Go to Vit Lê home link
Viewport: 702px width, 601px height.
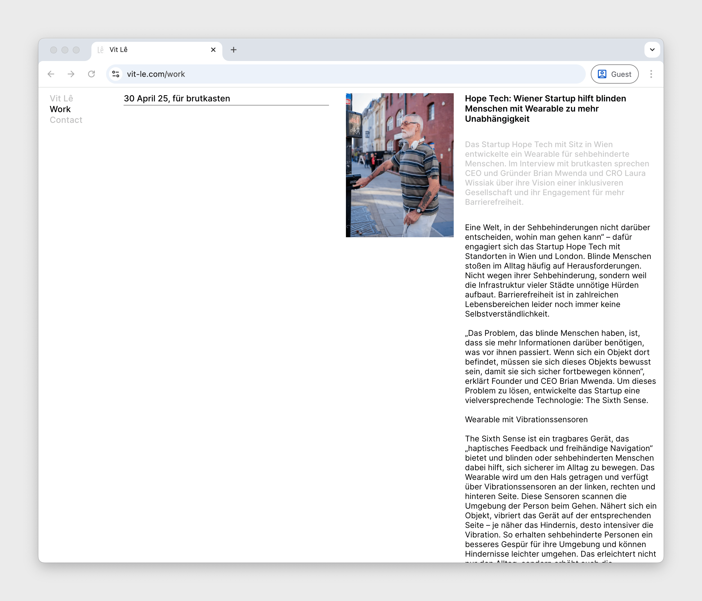pyautogui.click(x=61, y=98)
